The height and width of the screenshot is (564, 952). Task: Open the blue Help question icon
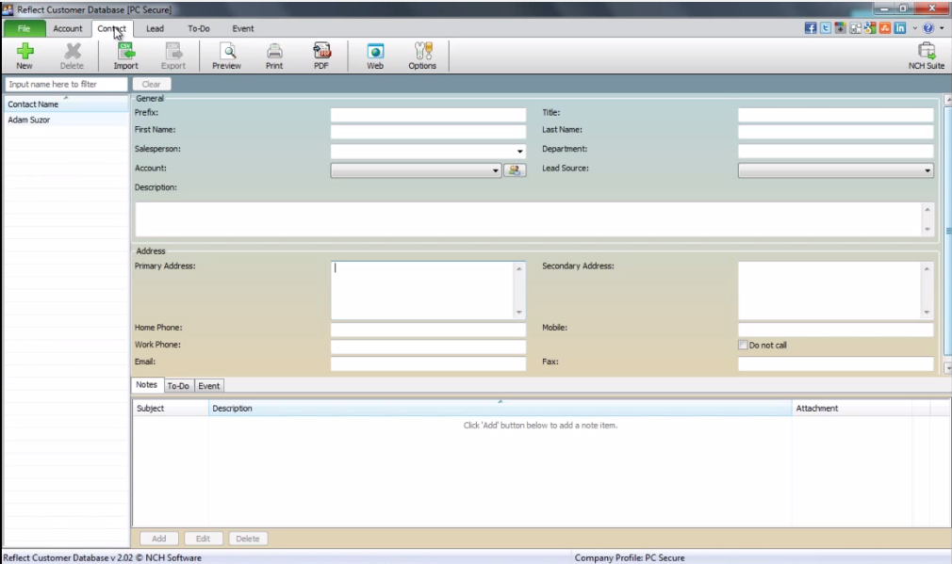coord(928,28)
